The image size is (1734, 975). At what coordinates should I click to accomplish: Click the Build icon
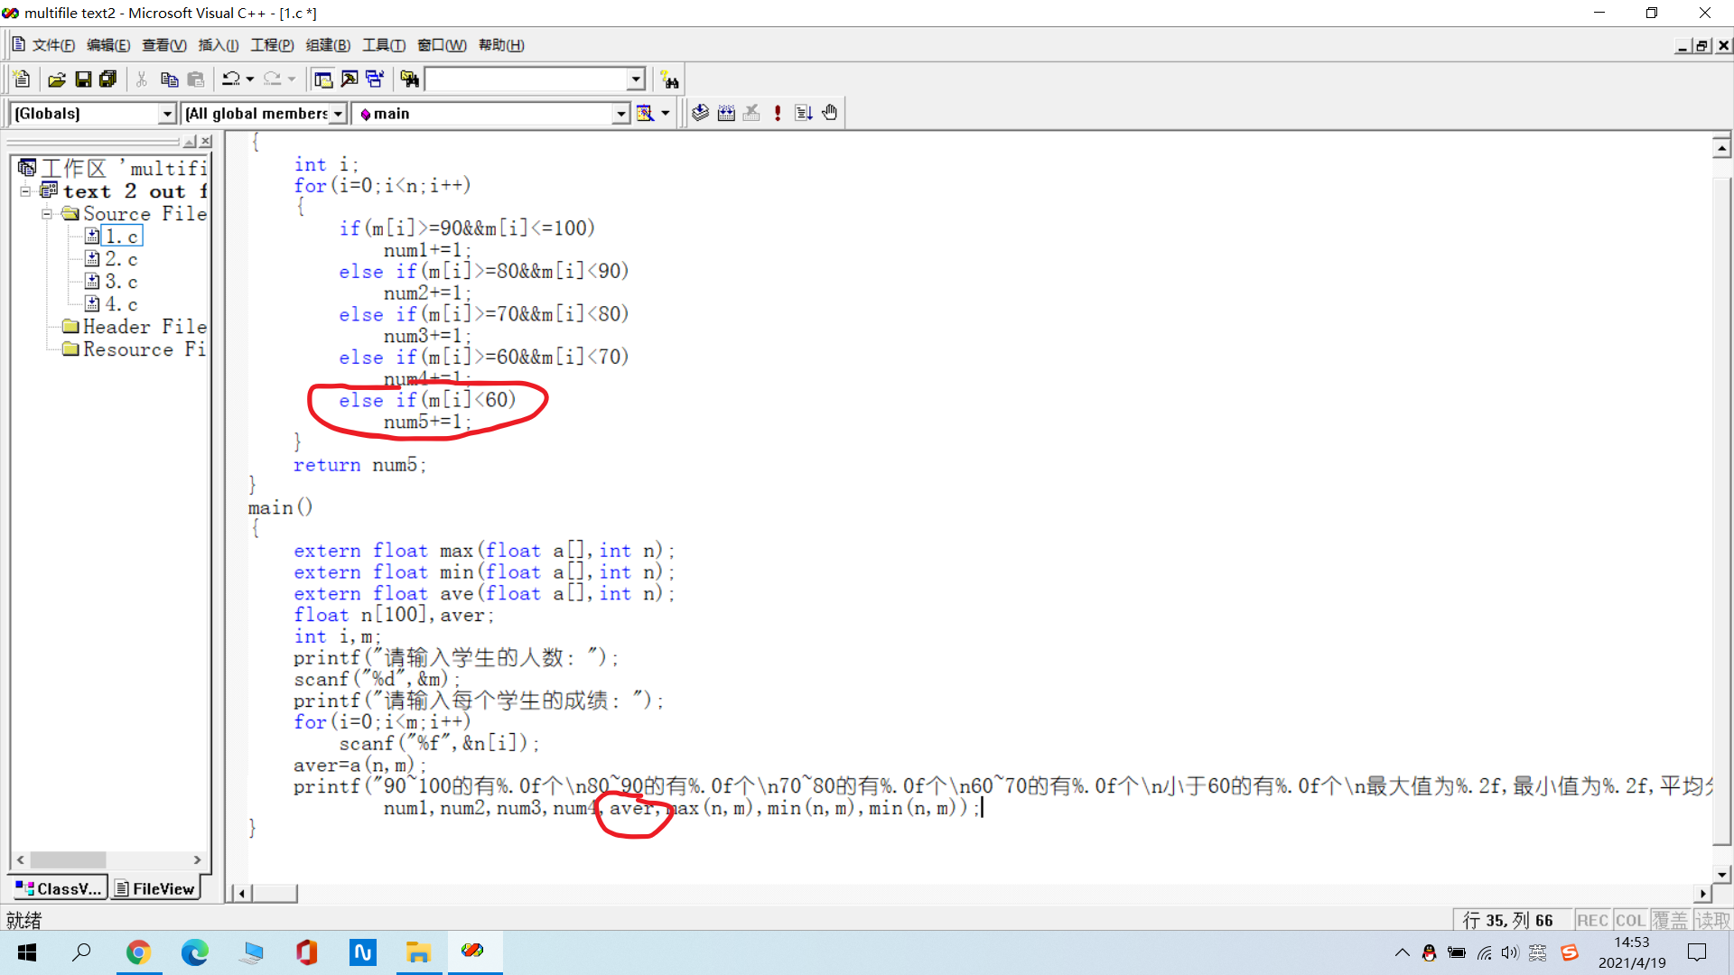click(x=726, y=113)
